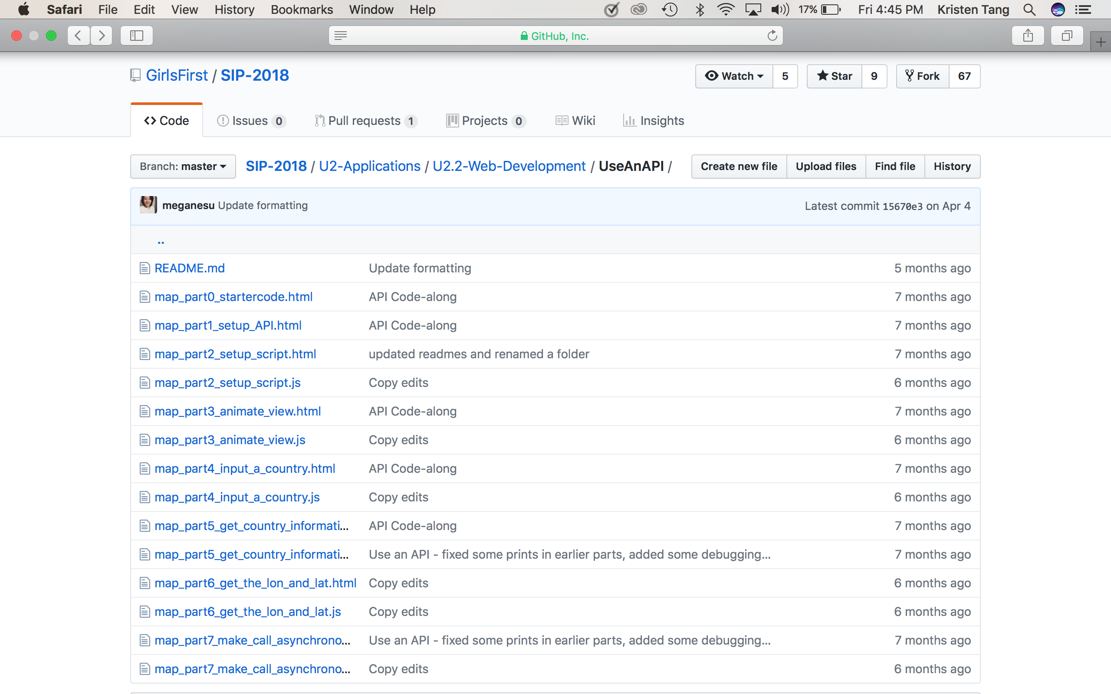The image size is (1111, 694).
Task: Open the File menu
Action: (x=108, y=9)
